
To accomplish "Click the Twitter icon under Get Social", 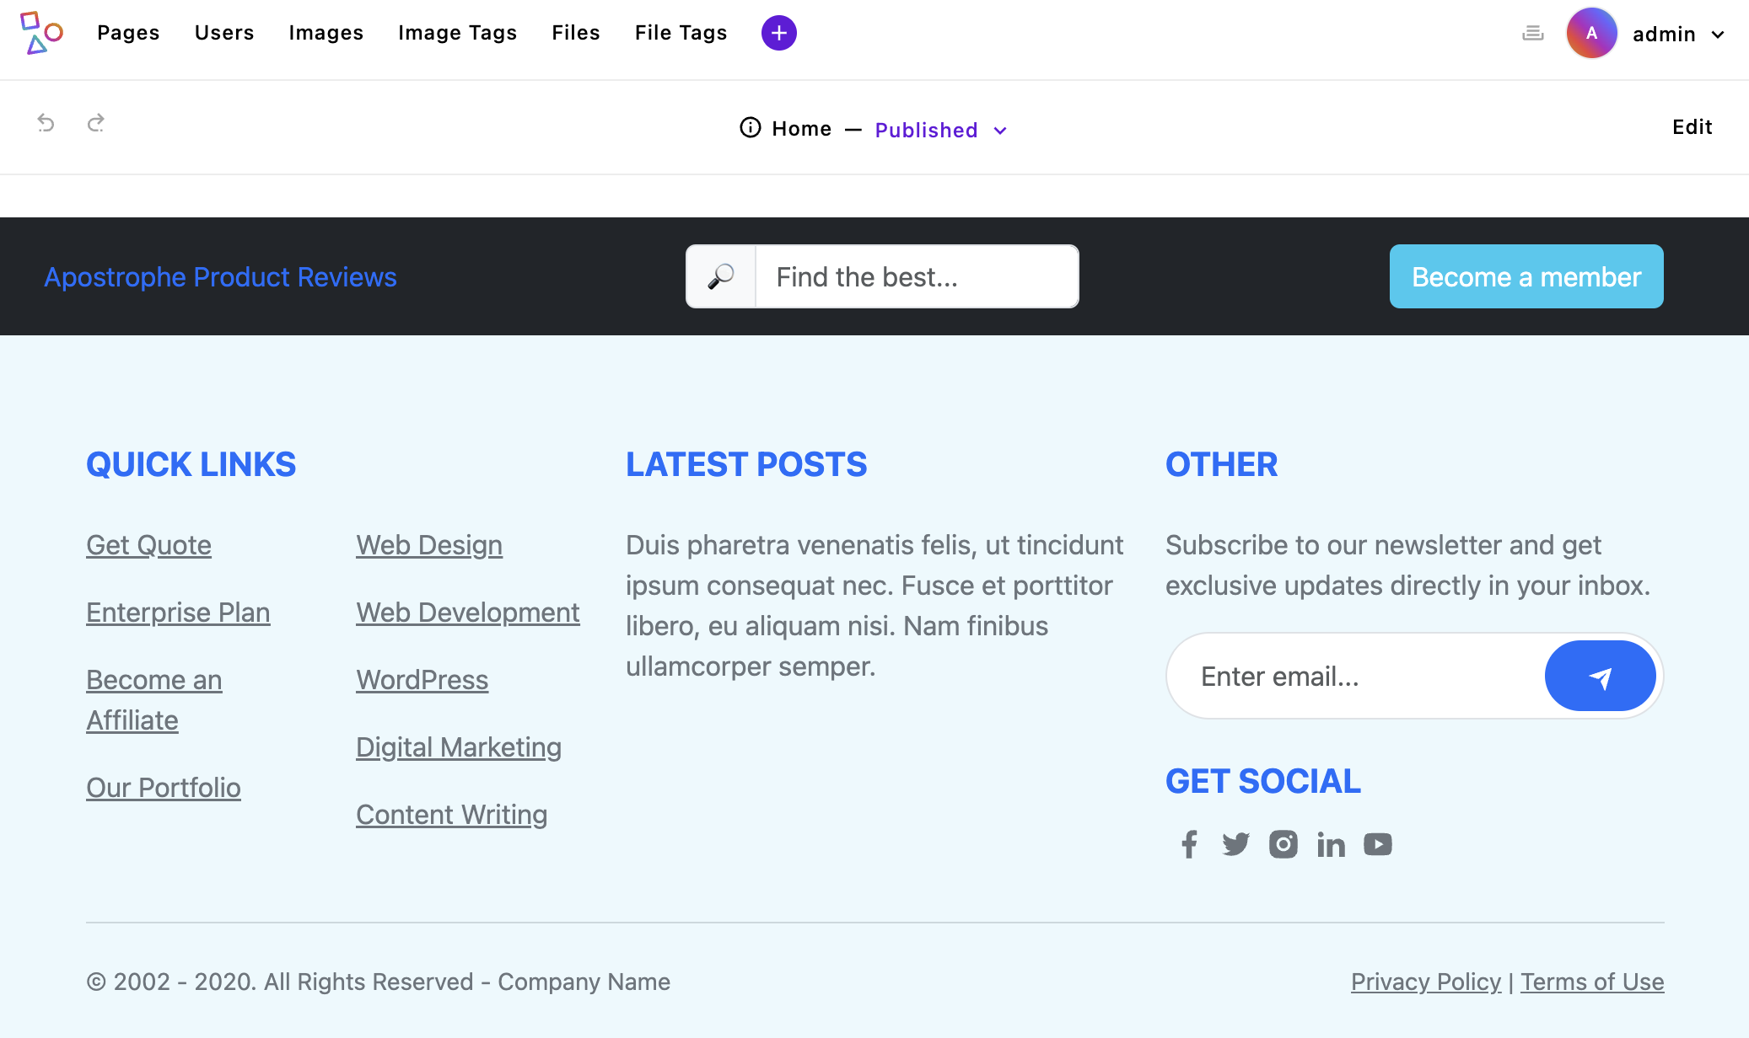I will click(x=1236, y=844).
